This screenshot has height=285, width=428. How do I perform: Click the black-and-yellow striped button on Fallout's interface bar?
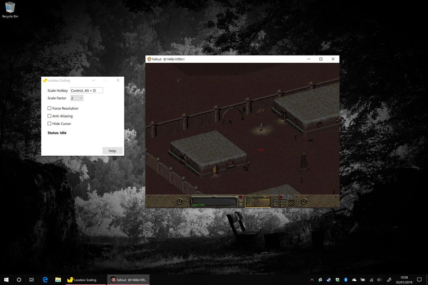click(291, 203)
